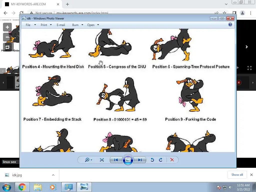Screen dimensions: 256x192
Task: Open a new Chrome tab
Action: pos(67,4)
